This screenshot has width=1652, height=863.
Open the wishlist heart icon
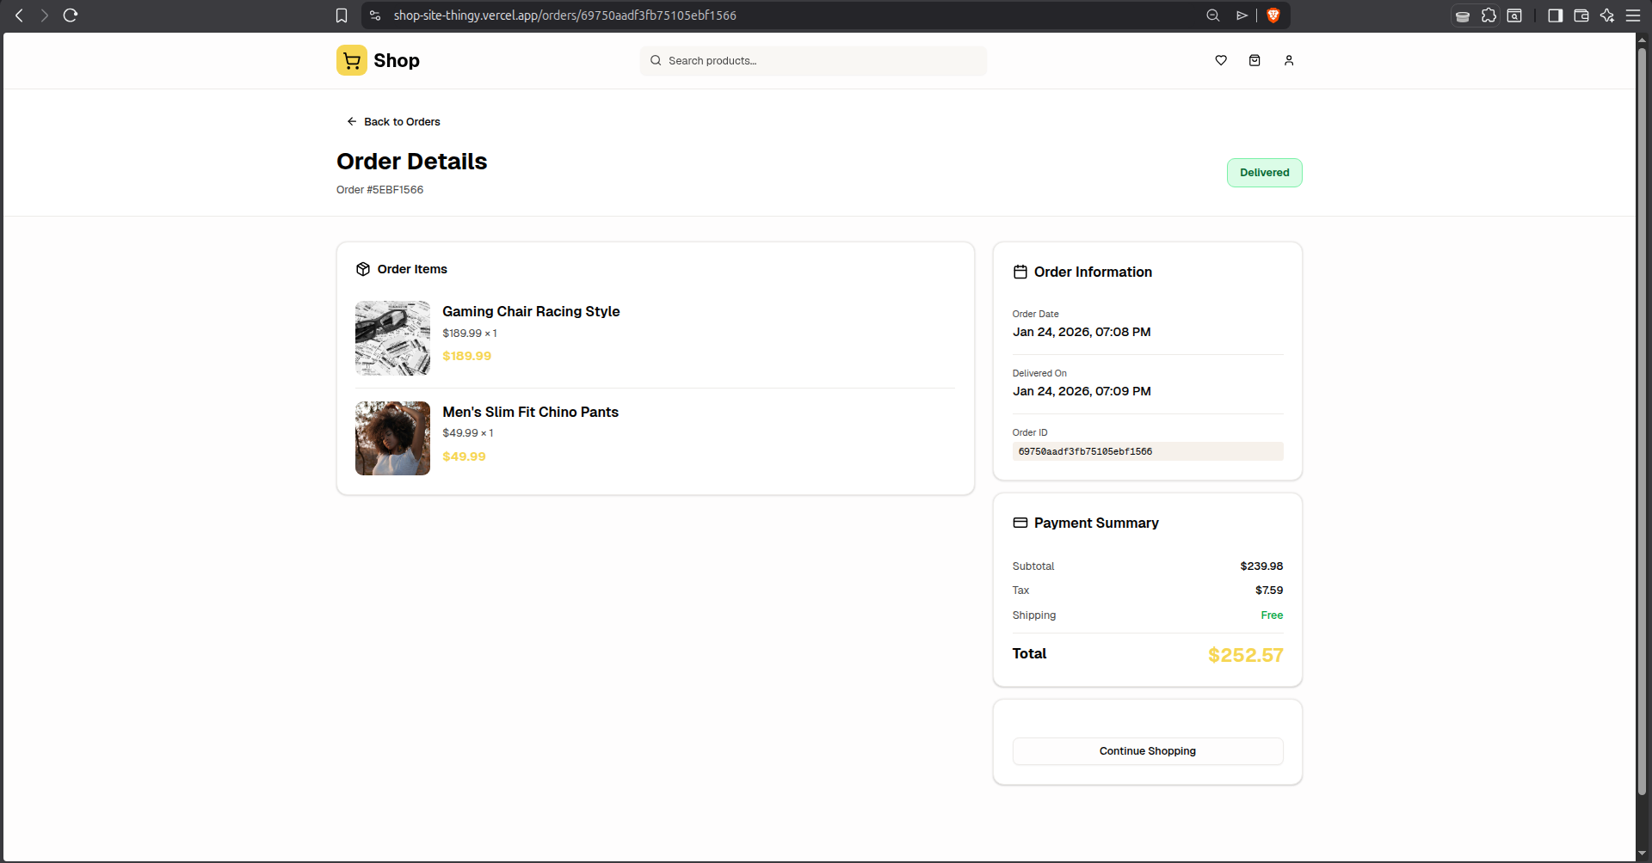(1220, 60)
